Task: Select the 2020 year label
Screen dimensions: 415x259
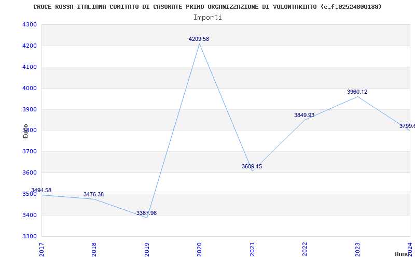Action: tap(199, 250)
